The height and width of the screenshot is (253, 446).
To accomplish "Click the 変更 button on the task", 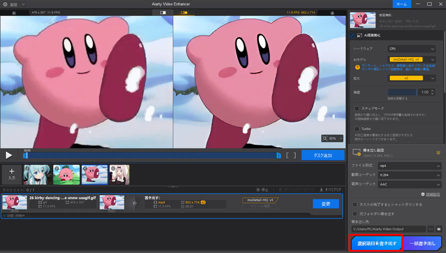I will [x=326, y=204].
